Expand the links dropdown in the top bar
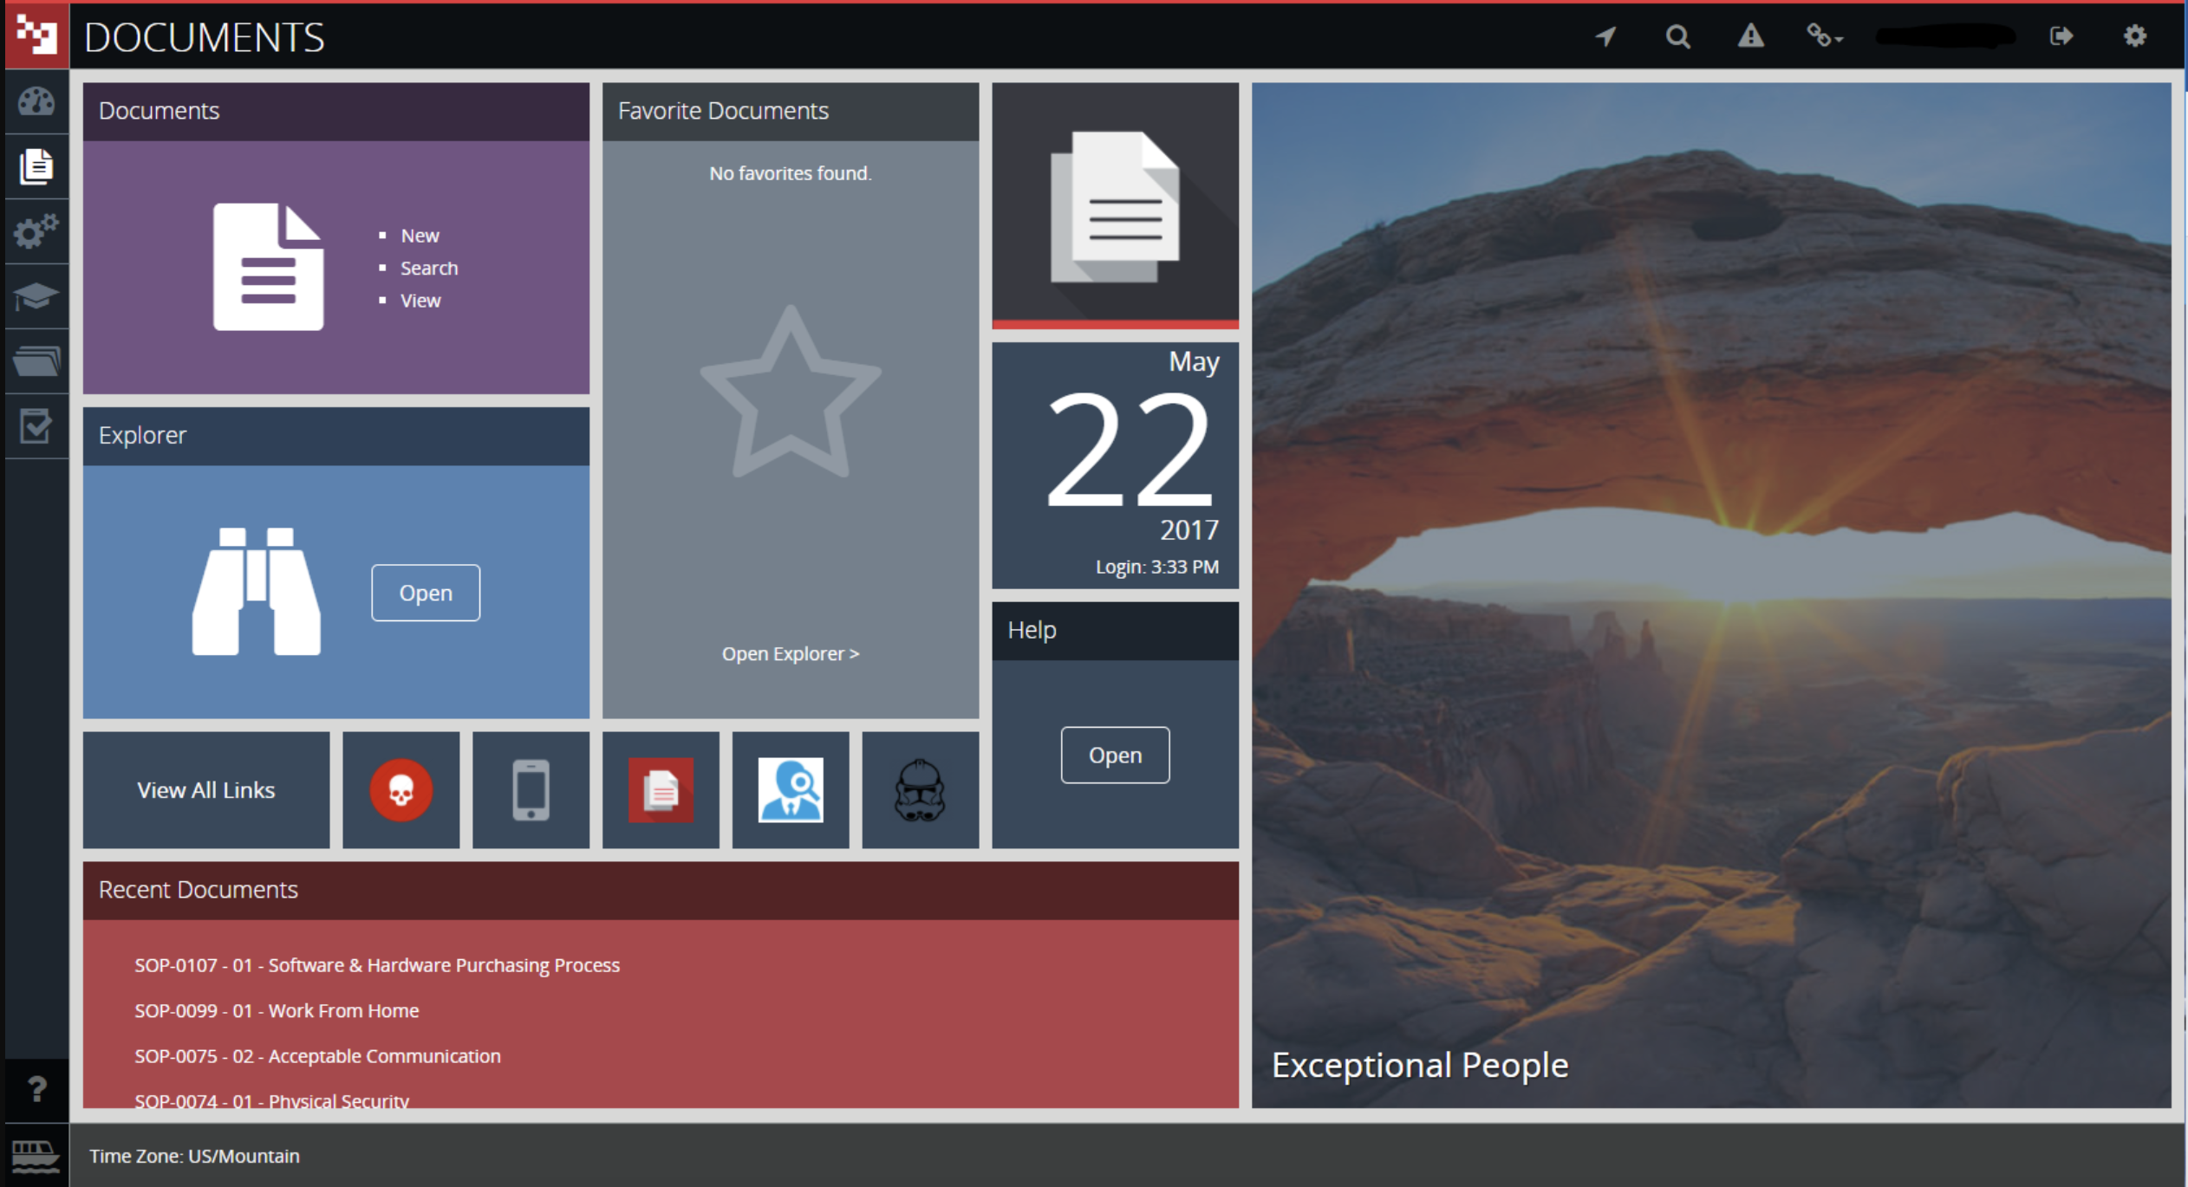Viewport: 2188px width, 1187px height. tap(1825, 36)
